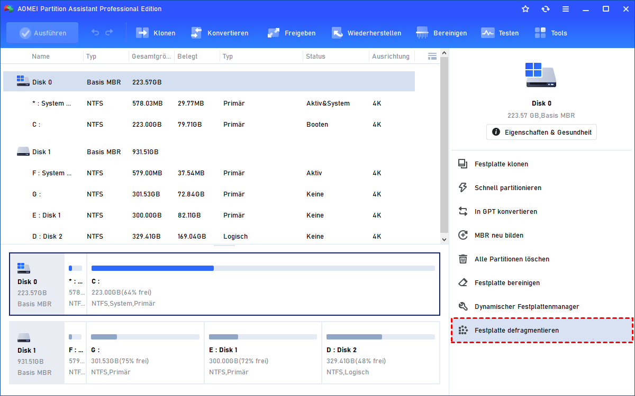
Task: Open the Testen toolbar item
Action: pos(500,33)
